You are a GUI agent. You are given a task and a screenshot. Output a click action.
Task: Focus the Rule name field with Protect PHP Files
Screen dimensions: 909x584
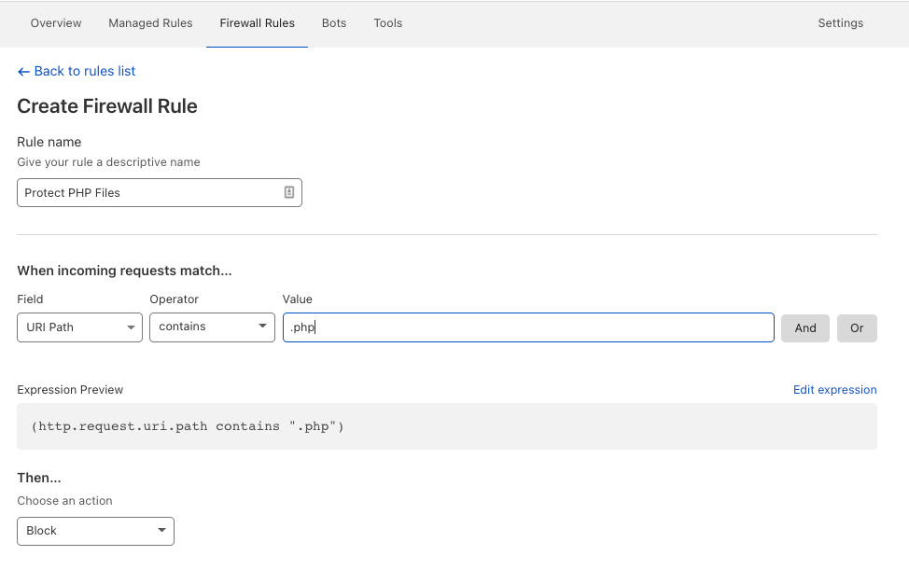[x=149, y=193]
